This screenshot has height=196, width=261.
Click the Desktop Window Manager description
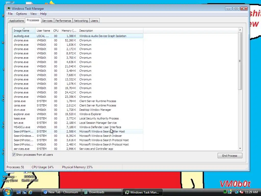coord(95,110)
